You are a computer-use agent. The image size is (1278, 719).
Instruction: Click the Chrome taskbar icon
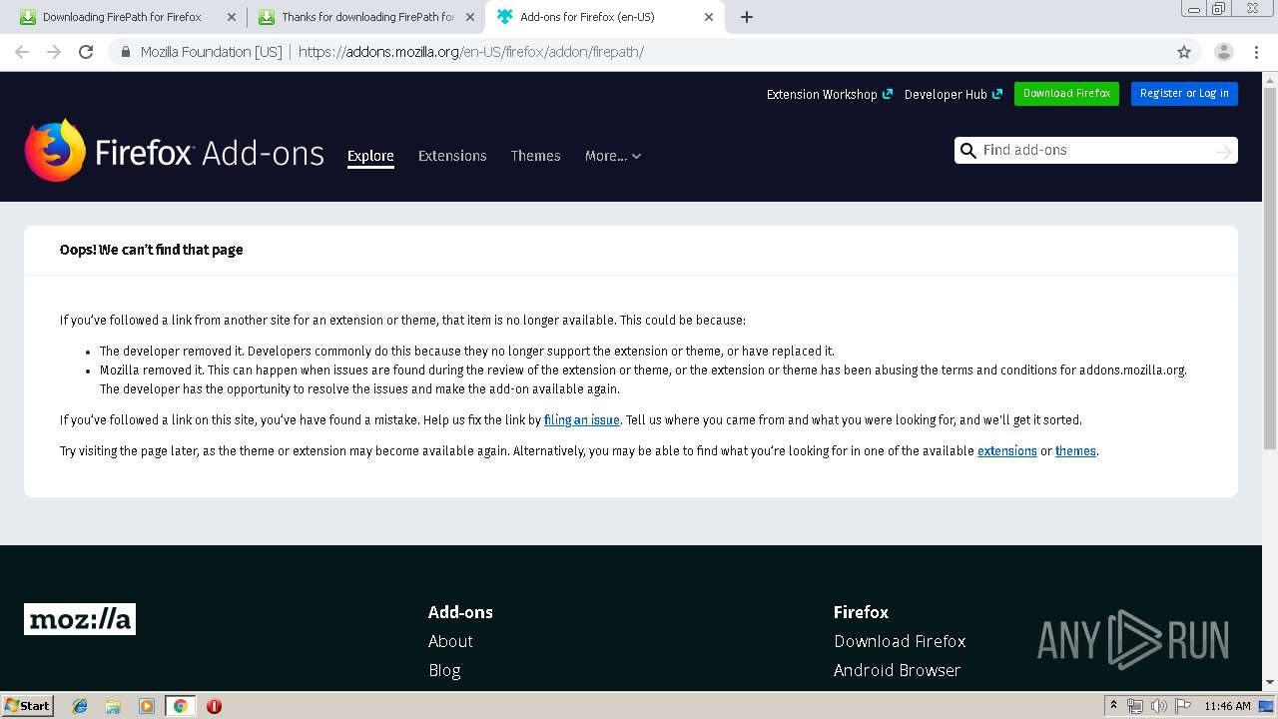coord(180,706)
